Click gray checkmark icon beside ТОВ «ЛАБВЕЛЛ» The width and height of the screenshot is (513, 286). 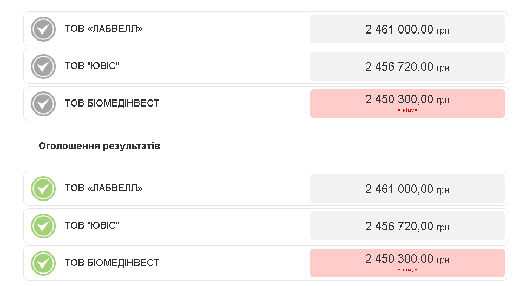point(43,29)
